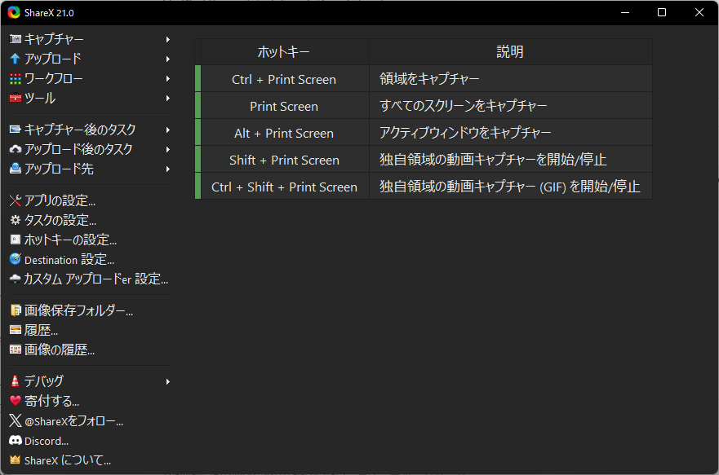Click the 画像保存フォルダー folder icon
Viewport: 719px width, 475px height.
(x=16, y=310)
